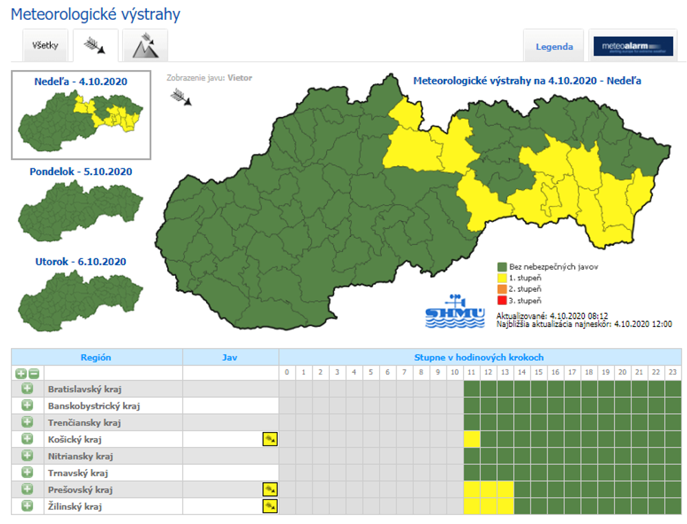This screenshot has width=687, height=524.
Task: Select the wind warnings tab icon
Action: point(95,46)
